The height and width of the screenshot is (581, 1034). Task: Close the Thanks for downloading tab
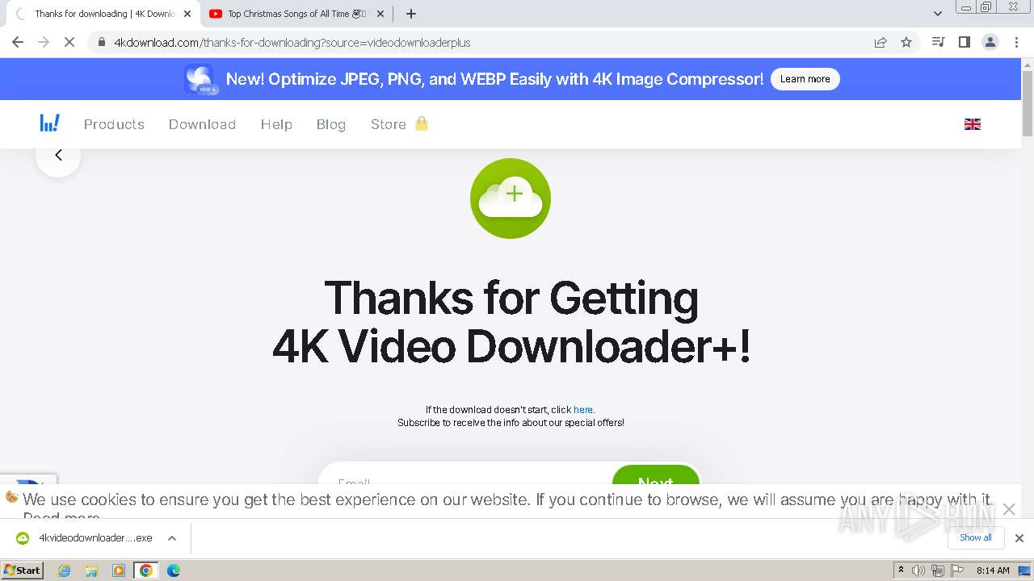click(187, 14)
